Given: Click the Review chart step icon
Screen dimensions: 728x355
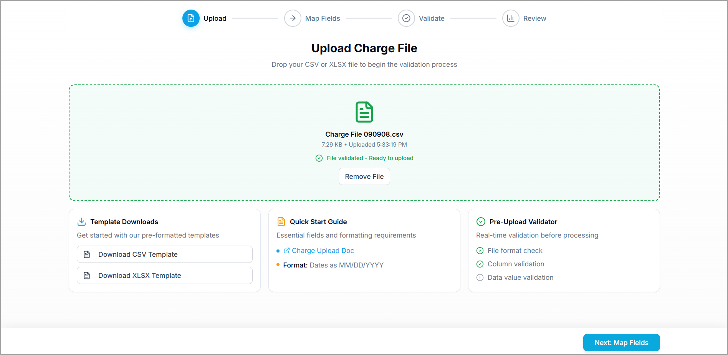Looking at the screenshot, I should click(x=511, y=18).
